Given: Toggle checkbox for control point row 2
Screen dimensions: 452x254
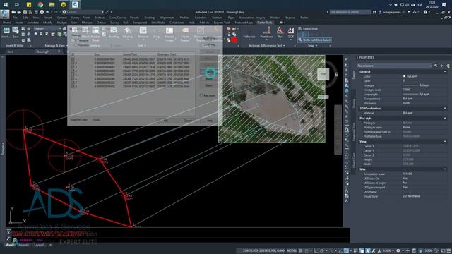Looking at the screenshot, I should pos(73,63).
